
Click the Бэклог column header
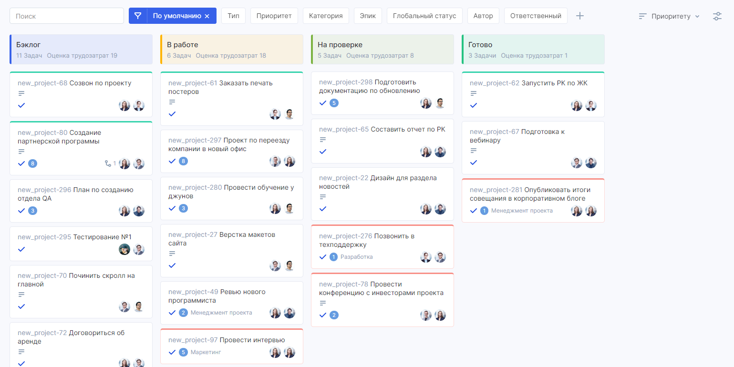click(x=81, y=49)
